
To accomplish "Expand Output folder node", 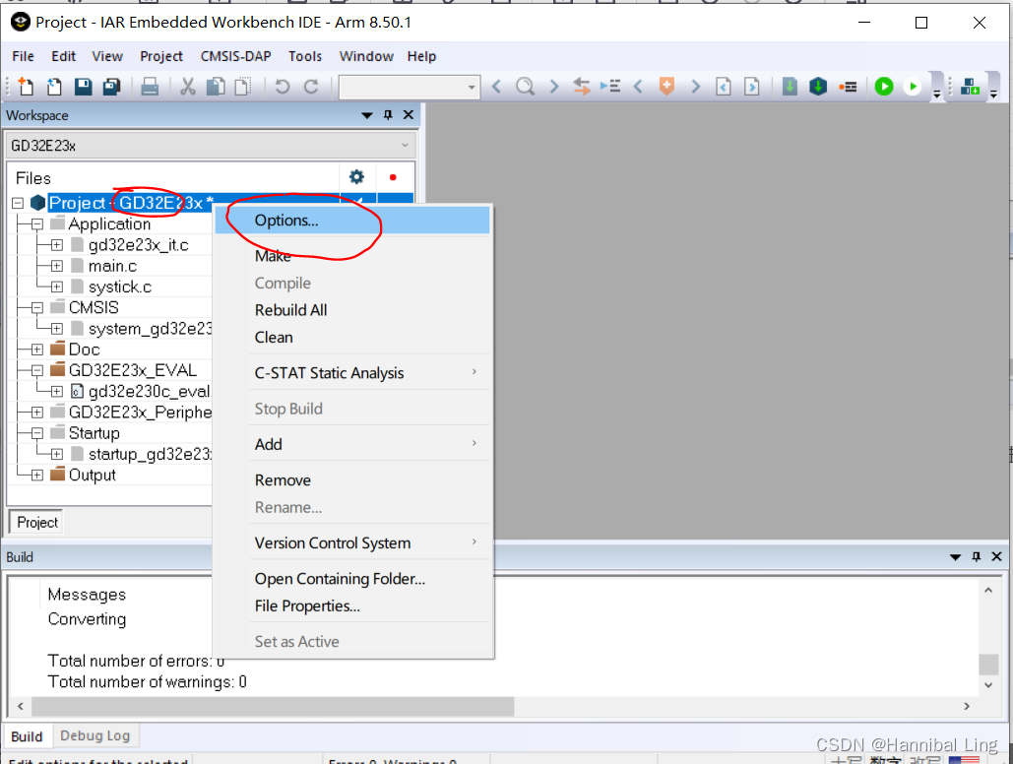I will [37, 476].
